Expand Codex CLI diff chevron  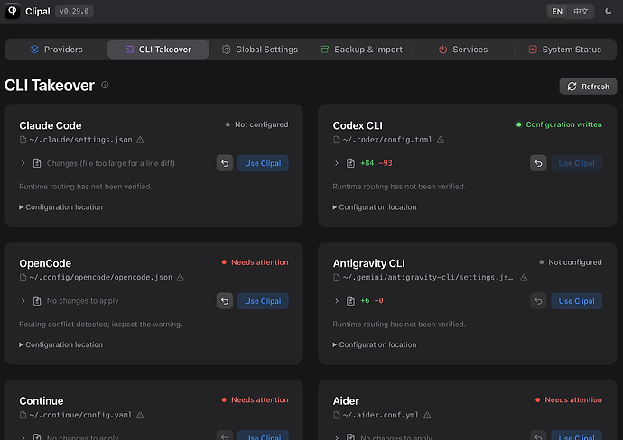337,163
